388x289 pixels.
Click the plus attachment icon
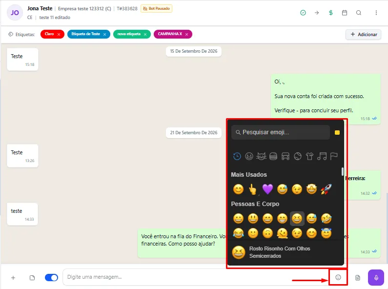tap(13, 278)
